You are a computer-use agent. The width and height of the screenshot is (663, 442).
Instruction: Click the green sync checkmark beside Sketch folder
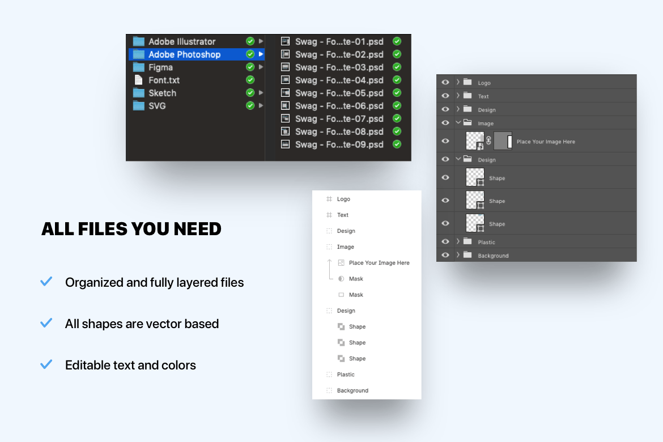point(250,92)
